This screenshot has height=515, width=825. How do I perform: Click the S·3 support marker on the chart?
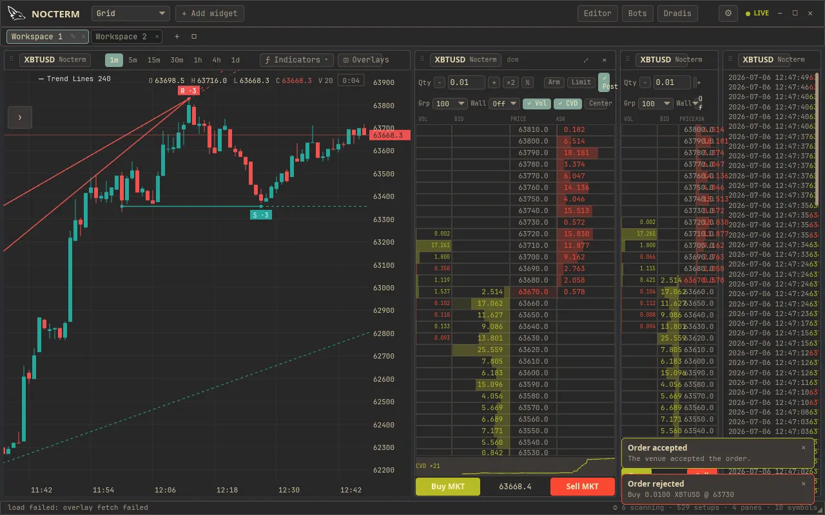click(261, 214)
